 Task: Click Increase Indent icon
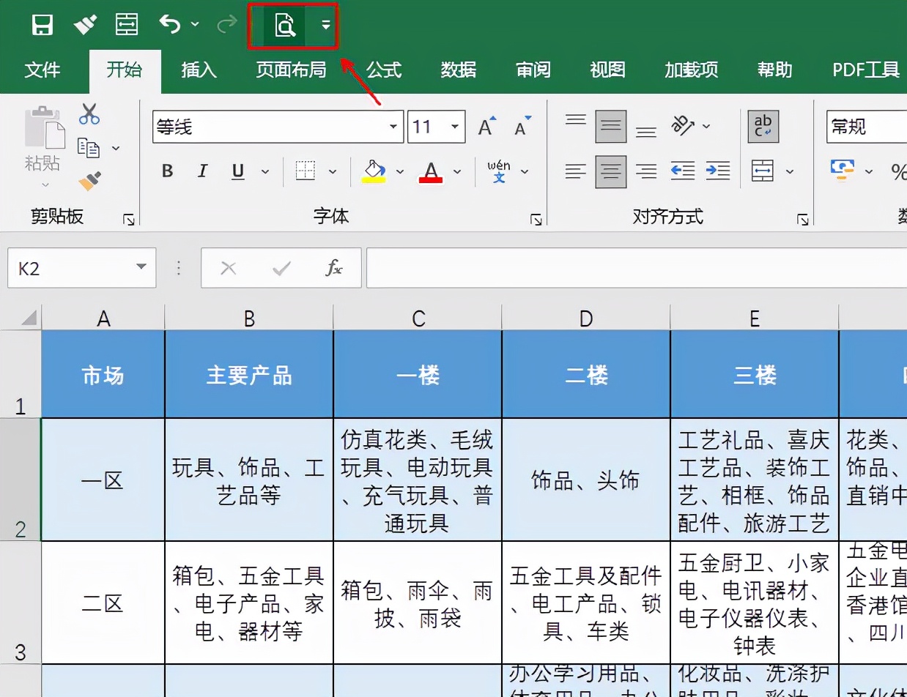(x=718, y=171)
